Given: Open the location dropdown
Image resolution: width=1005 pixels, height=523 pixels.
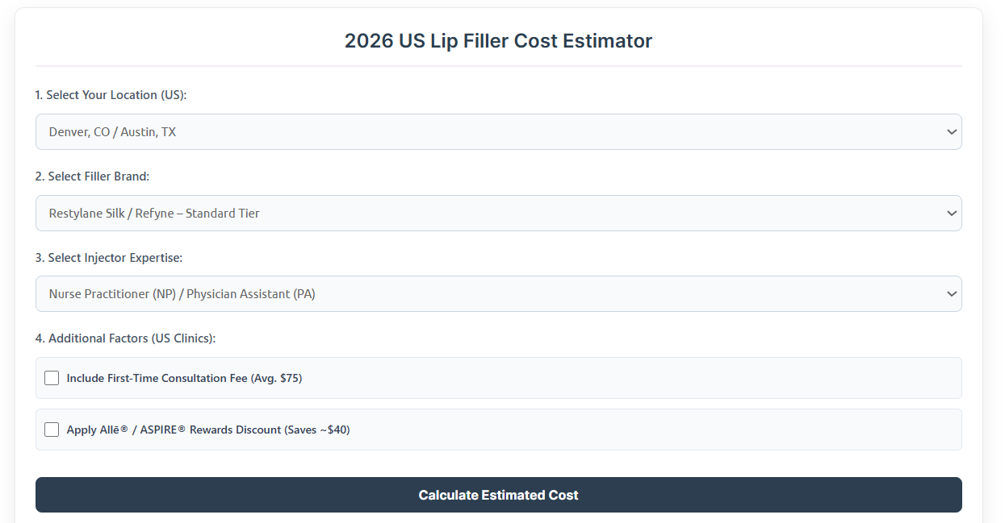Looking at the screenshot, I should [x=498, y=131].
